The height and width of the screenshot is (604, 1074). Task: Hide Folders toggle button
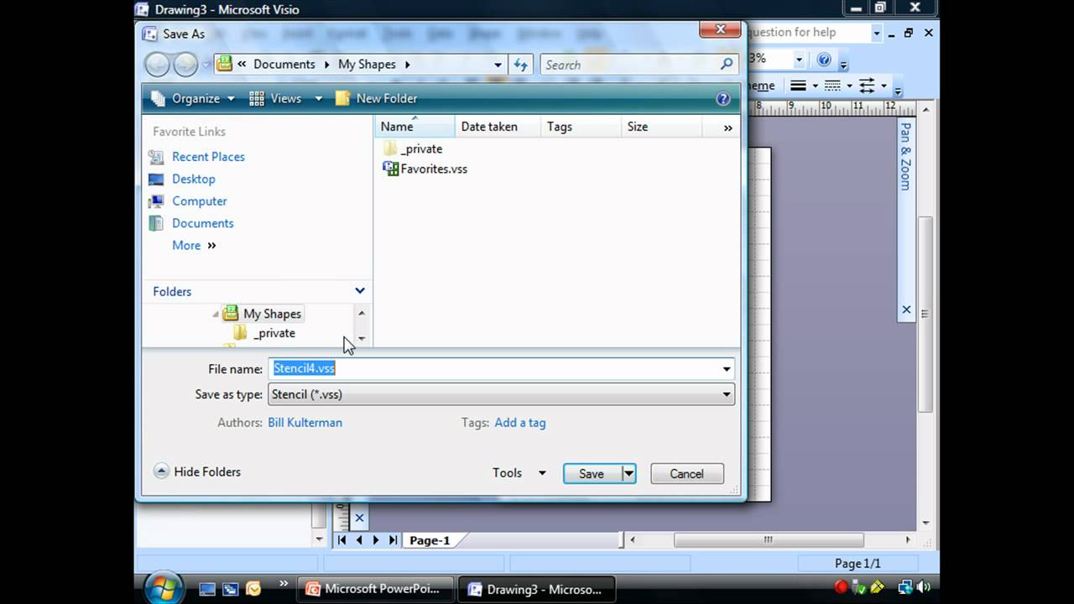(x=198, y=471)
